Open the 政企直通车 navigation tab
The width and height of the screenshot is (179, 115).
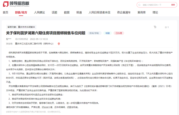click(124, 12)
